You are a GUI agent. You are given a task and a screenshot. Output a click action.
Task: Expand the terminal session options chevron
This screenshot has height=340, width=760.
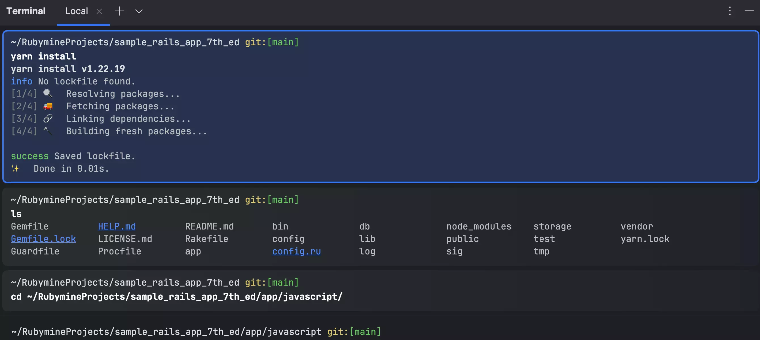pos(139,11)
